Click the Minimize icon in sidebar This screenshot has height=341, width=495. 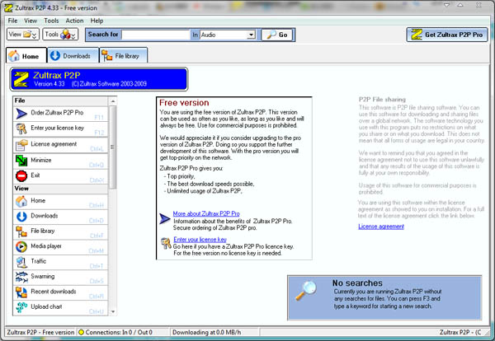21,160
